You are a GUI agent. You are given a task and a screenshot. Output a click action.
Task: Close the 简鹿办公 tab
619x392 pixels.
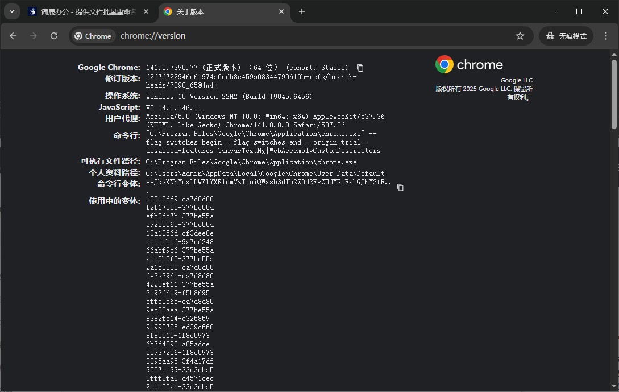pyautogui.click(x=145, y=11)
